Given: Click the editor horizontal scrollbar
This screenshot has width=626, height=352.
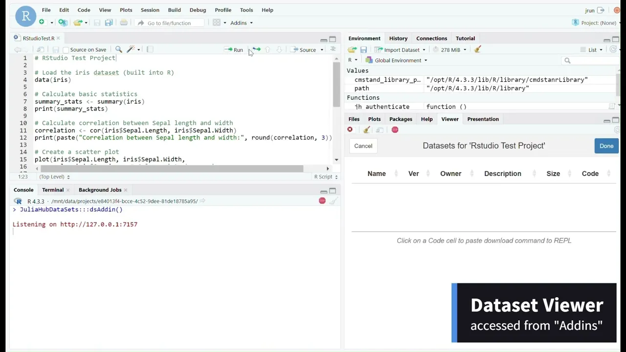Looking at the screenshot, I should (172, 169).
